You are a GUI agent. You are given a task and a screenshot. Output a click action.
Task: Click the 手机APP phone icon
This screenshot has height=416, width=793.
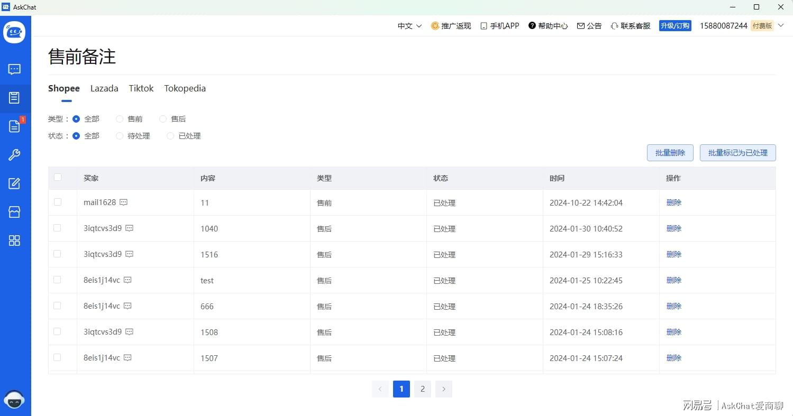[x=484, y=26]
